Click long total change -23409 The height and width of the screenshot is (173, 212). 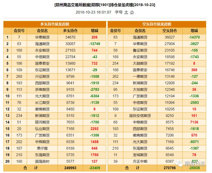pos(95,168)
